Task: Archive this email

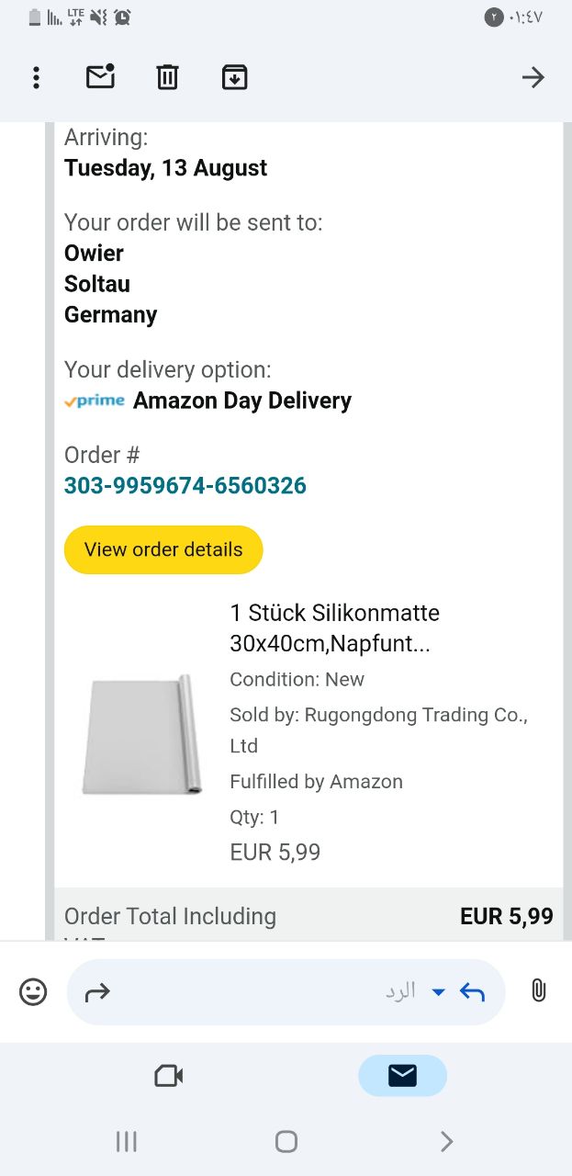Action: [x=234, y=77]
